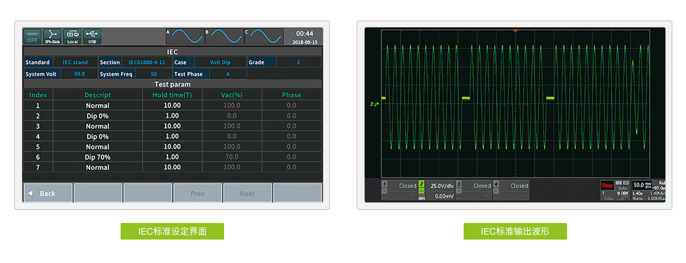Select the phase A waveform preview

(x=185, y=37)
